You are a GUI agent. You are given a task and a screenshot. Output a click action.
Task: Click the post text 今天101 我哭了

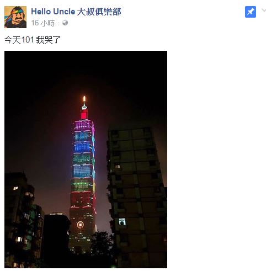pos(33,40)
